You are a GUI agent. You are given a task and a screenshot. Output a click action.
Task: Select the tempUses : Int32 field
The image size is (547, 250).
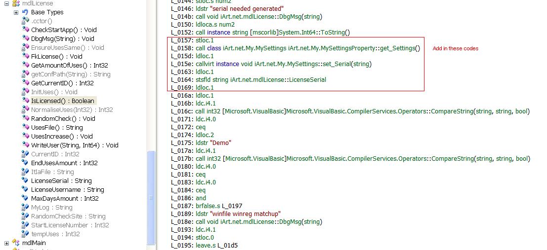pyautogui.click(x=55, y=234)
